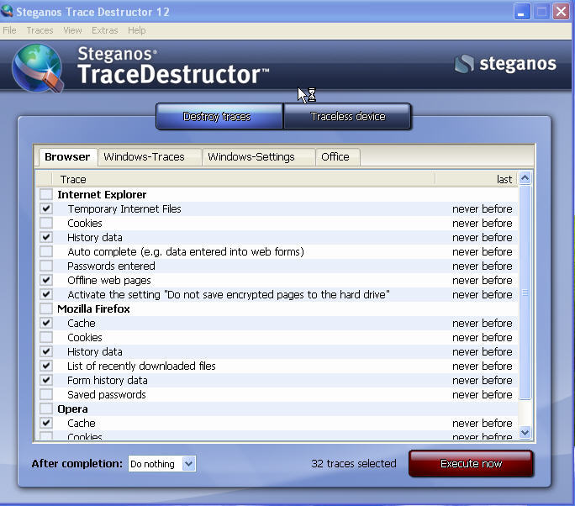Minimize the Trace Destructor window
Image resolution: width=575 pixels, height=506 pixels.
522,12
